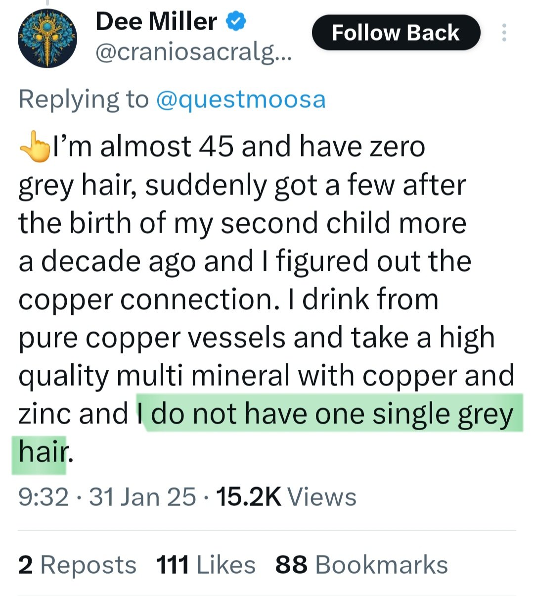
Task: Click the Dee Miller display name
Action: click(156, 22)
